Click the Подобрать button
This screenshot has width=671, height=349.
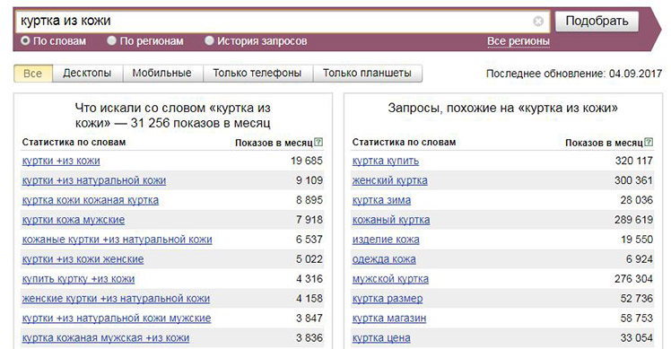[597, 21]
